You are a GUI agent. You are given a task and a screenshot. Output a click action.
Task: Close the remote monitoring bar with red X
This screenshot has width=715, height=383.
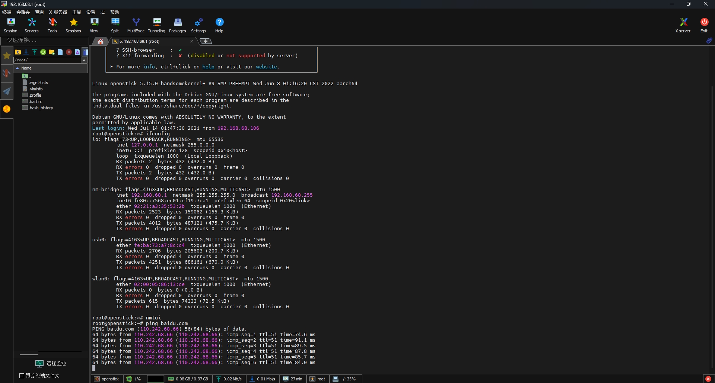pyautogui.click(x=708, y=379)
